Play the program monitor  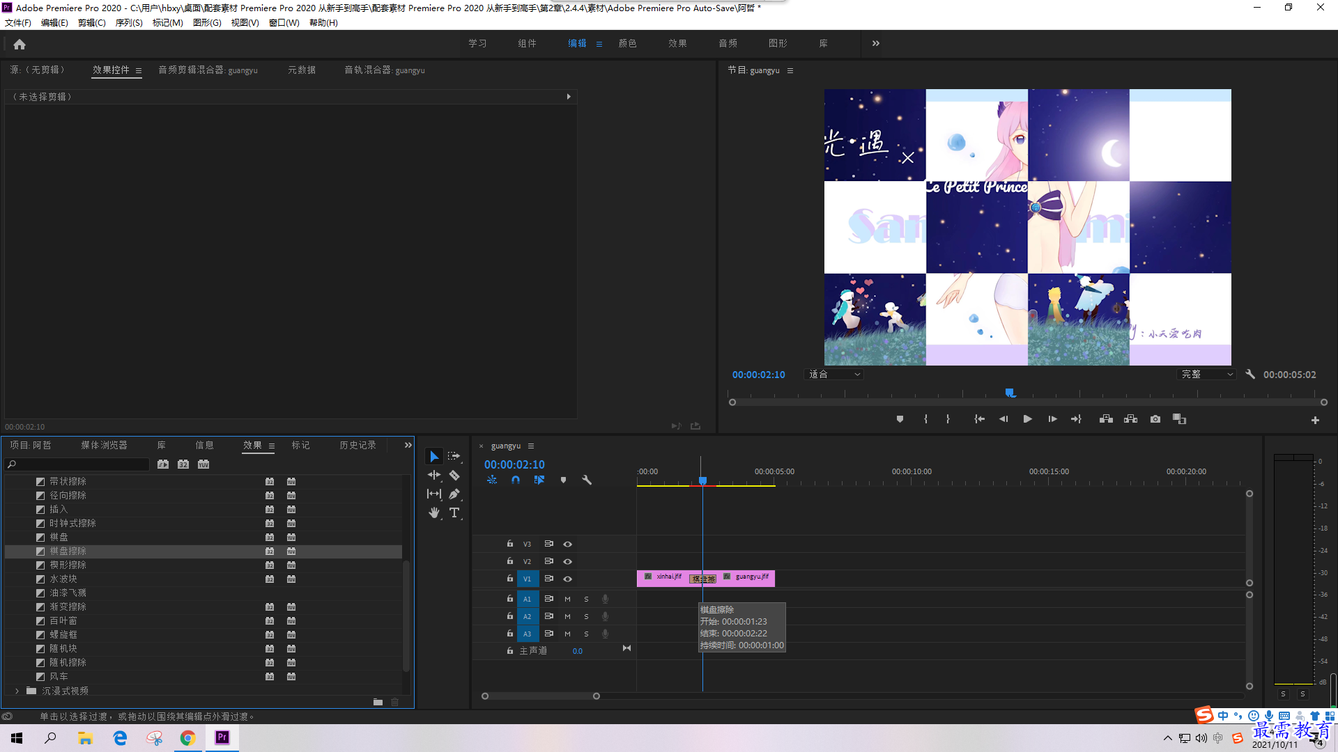(x=1027, y=419)
